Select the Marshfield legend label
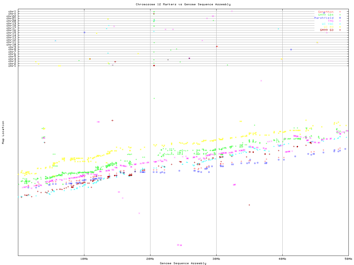 click(x=324, y=18)
